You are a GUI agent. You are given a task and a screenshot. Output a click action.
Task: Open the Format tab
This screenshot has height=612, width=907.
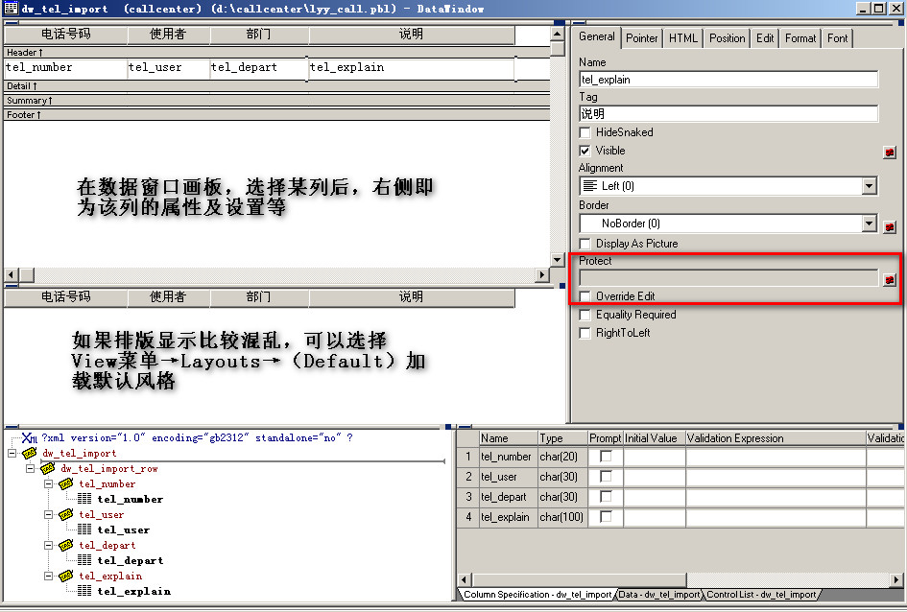coord(800,38)
